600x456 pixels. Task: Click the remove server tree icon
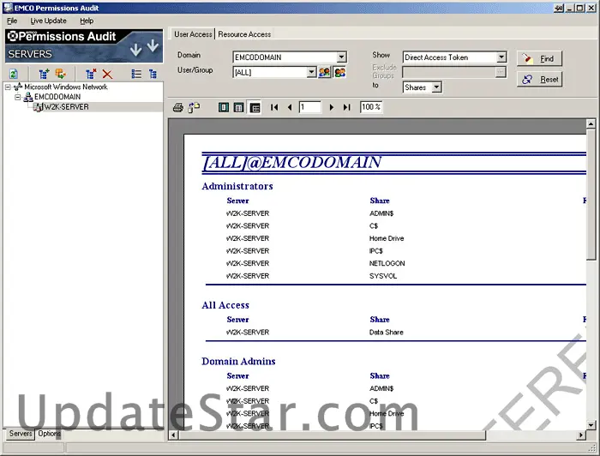91,74
